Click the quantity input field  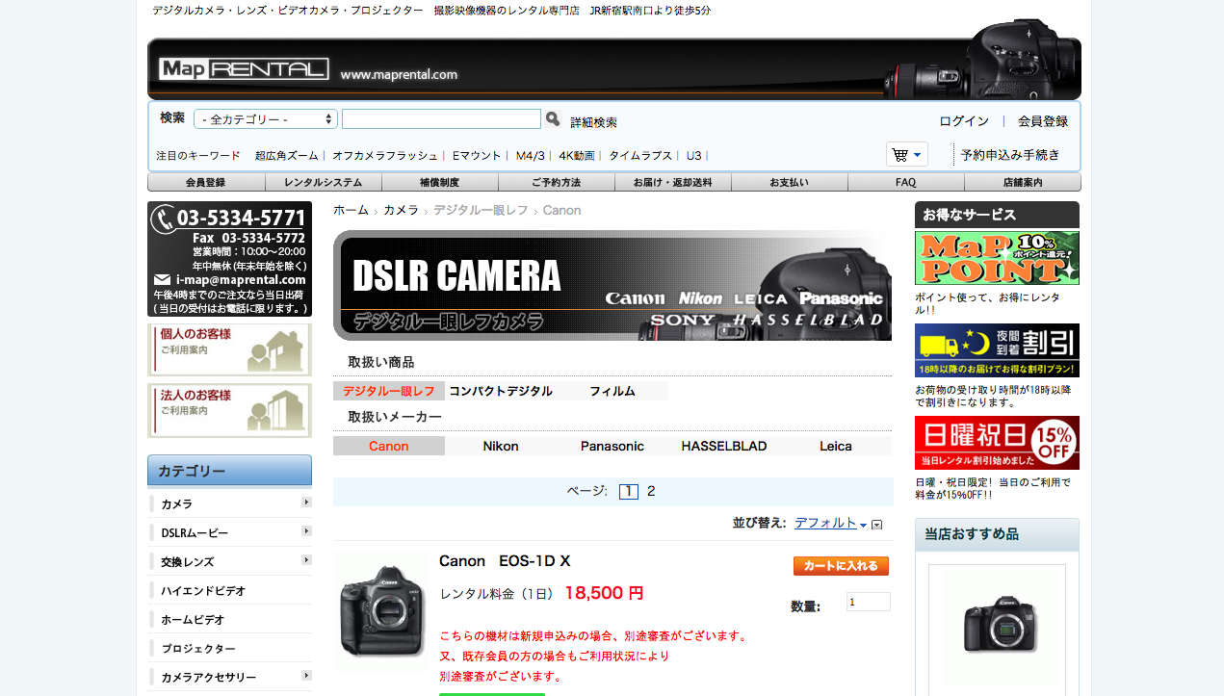[x=868, y=602]
